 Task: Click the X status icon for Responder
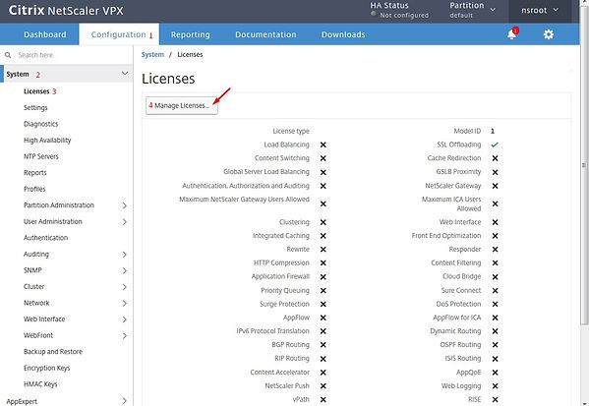tap(495, 250)
